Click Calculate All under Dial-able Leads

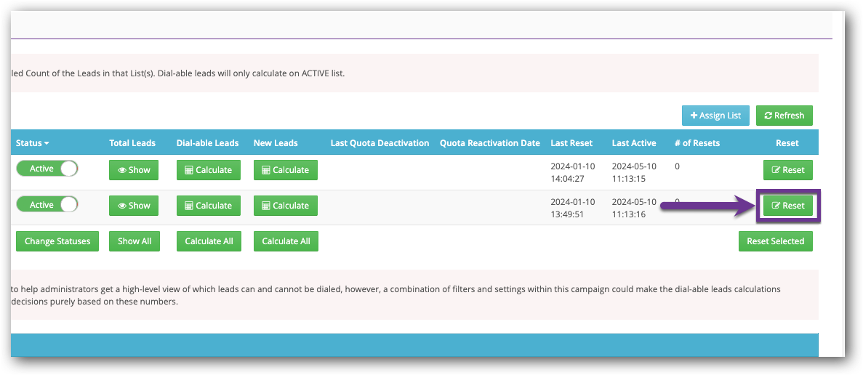click(209, 241)
